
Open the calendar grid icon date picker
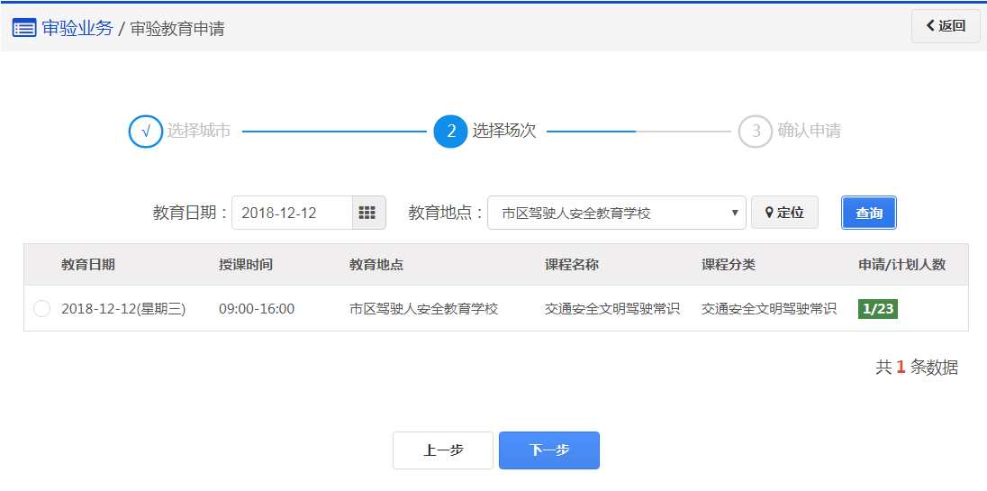[x=367, y=213]
